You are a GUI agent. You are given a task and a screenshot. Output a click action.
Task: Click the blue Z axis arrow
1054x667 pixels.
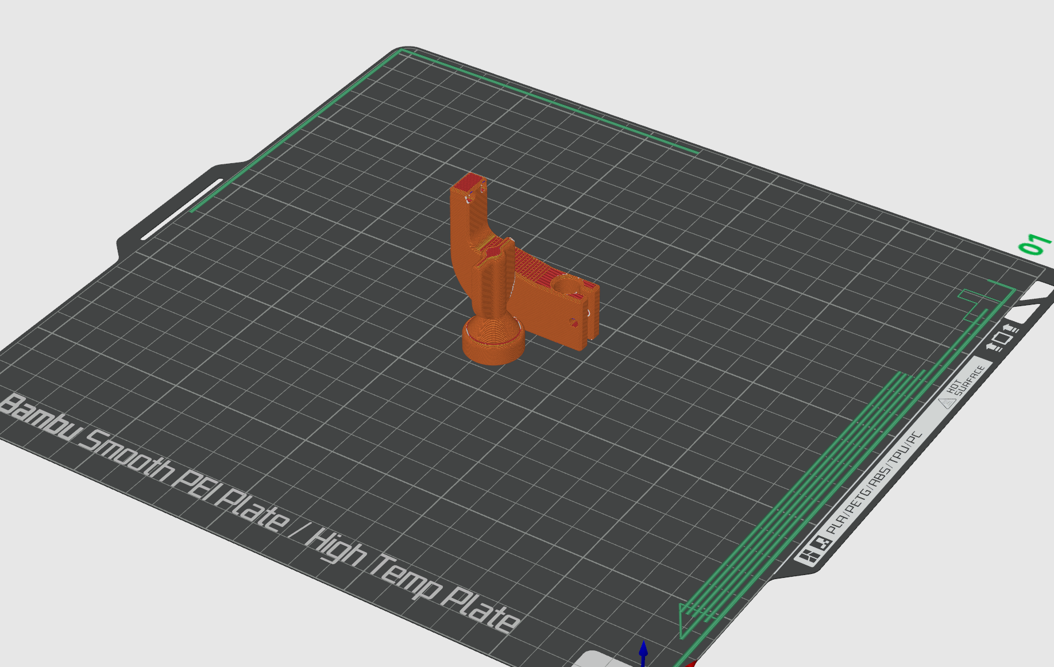[643, 653]
